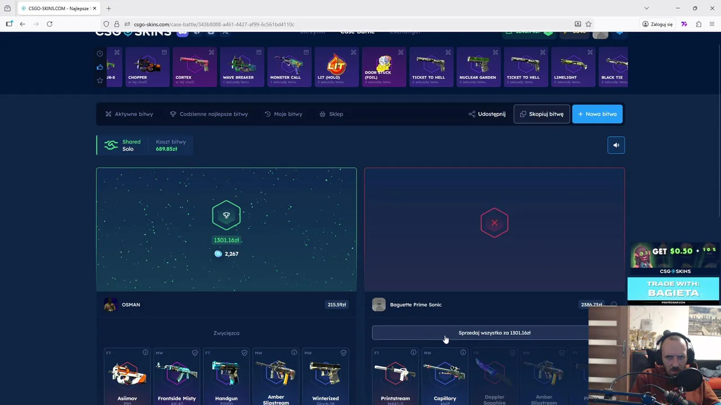Open tracking protection shield icon

pos(106,24)
